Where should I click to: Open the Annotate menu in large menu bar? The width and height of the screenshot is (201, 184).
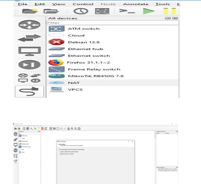[136, 4]
